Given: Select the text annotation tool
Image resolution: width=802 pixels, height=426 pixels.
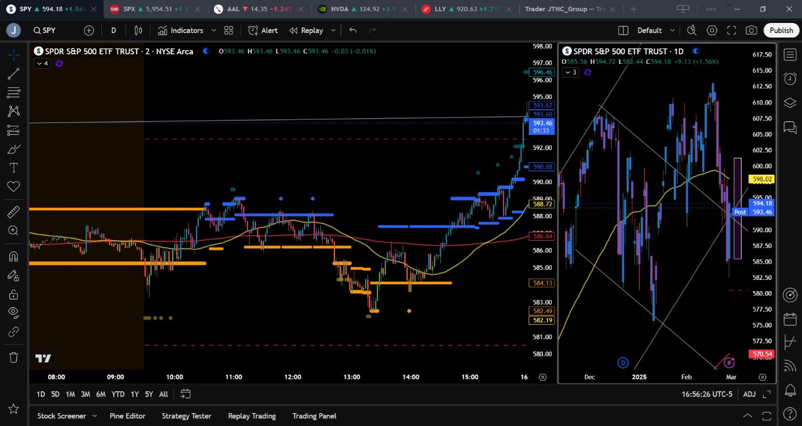Looking at the screenshot, I should coord(13,168).
